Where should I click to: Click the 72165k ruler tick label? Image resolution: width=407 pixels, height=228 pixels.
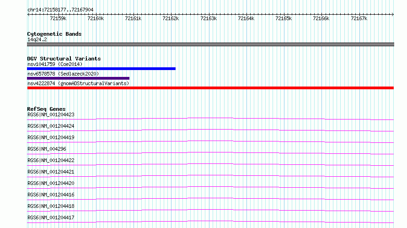point(284,18)
